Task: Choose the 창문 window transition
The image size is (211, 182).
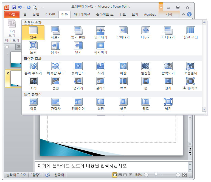Action: point(123,104)
